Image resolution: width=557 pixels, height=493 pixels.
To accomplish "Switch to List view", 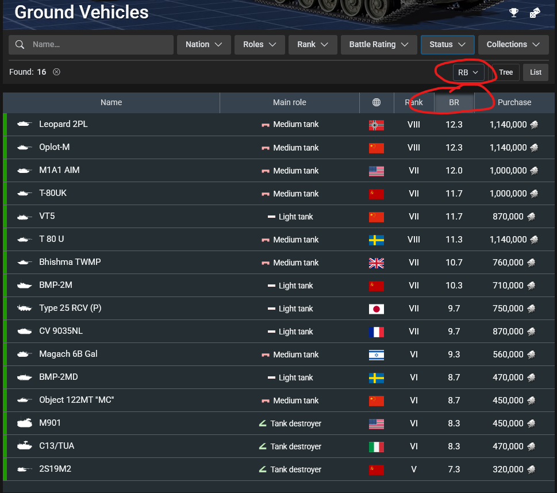I will click(535, 72).
